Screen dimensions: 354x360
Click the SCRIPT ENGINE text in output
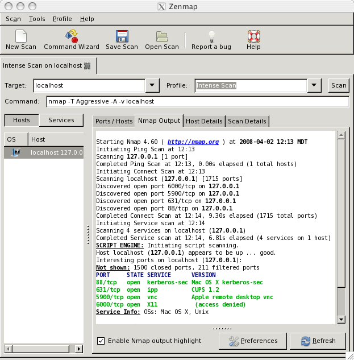click(120, 246)
